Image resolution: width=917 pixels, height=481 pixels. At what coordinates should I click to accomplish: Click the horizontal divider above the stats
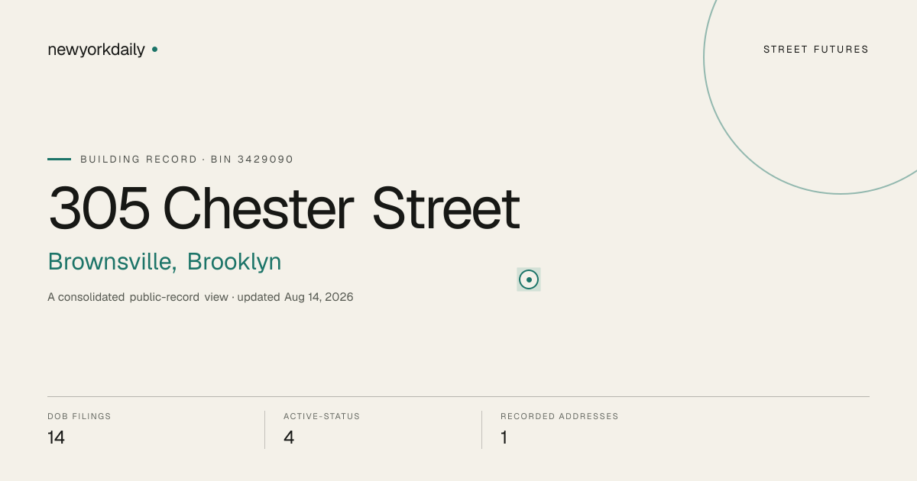(x=458, y=397)
